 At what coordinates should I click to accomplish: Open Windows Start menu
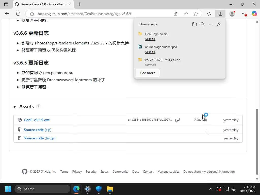tap(8, 189)
